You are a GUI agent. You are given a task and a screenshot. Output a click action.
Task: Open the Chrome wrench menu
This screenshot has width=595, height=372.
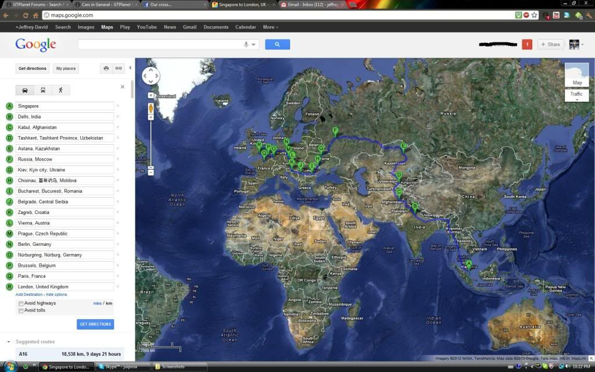(589, 15)
